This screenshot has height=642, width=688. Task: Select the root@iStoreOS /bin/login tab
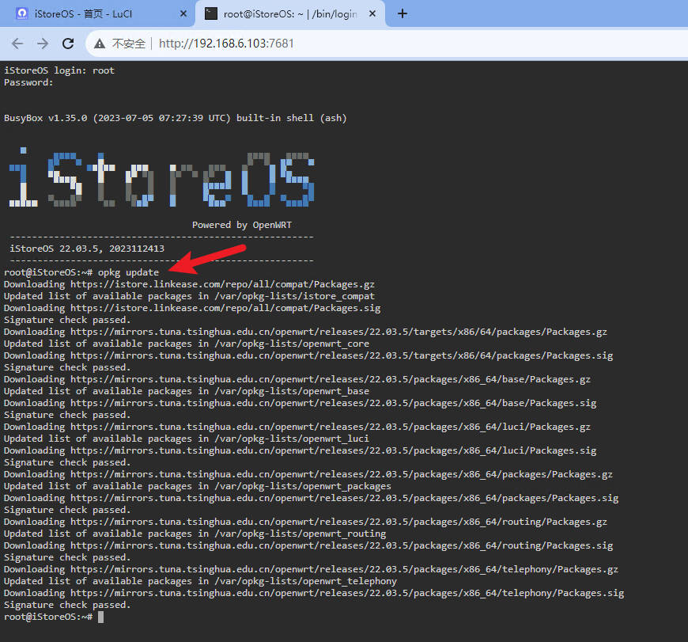[289, 13]
